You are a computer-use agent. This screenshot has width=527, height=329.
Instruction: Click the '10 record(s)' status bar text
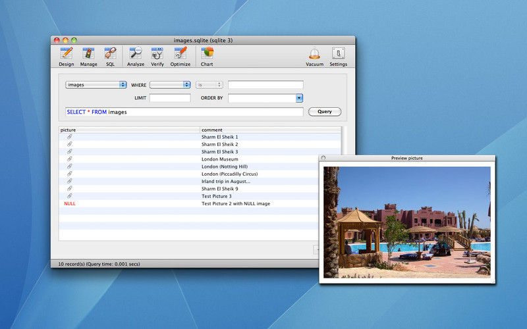[x=99, y=264]
